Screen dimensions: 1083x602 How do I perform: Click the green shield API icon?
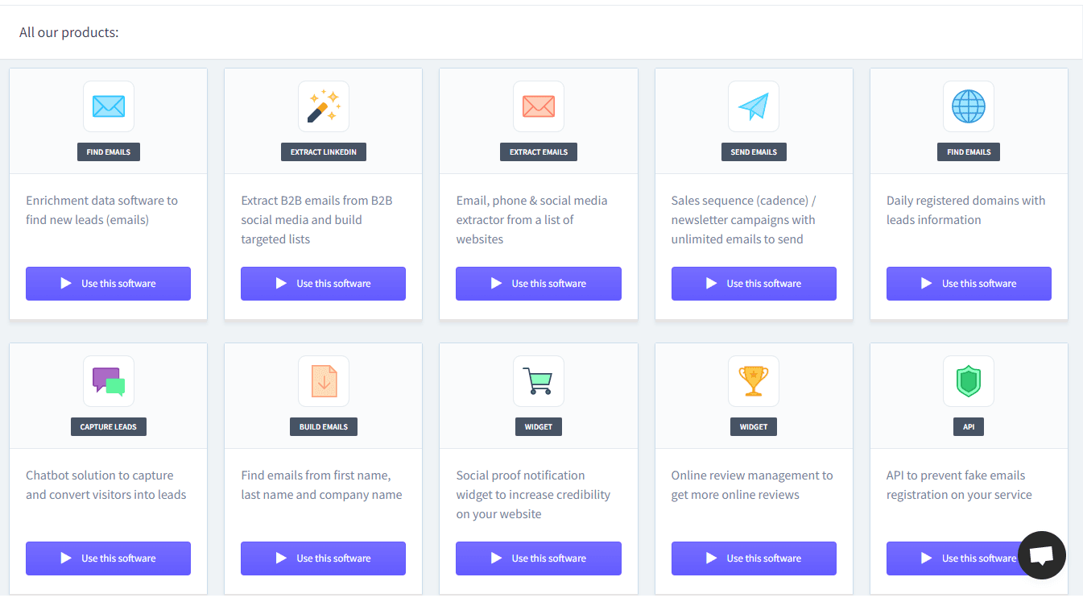(x=969, y=381)
